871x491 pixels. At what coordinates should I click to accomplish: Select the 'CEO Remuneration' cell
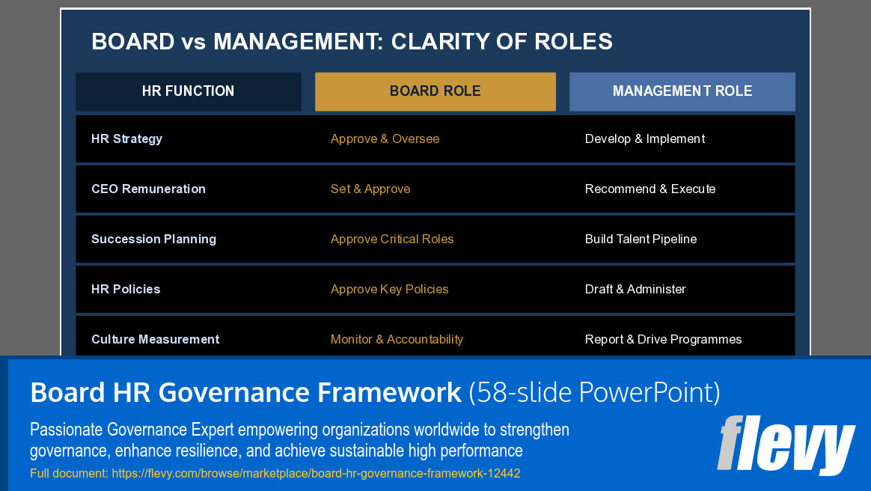148,189
